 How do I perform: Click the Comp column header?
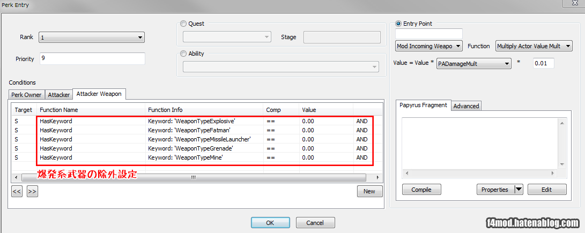point(281,110)
